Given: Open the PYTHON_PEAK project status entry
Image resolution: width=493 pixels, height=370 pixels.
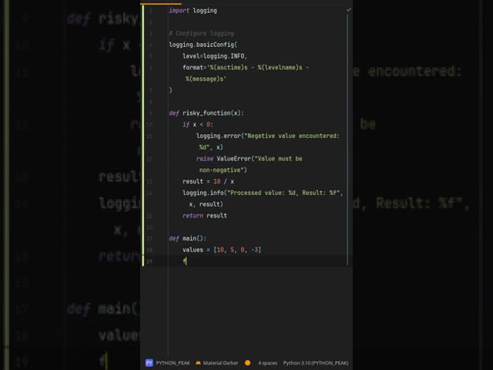Looking at the screenshot, I should point(173,363).
